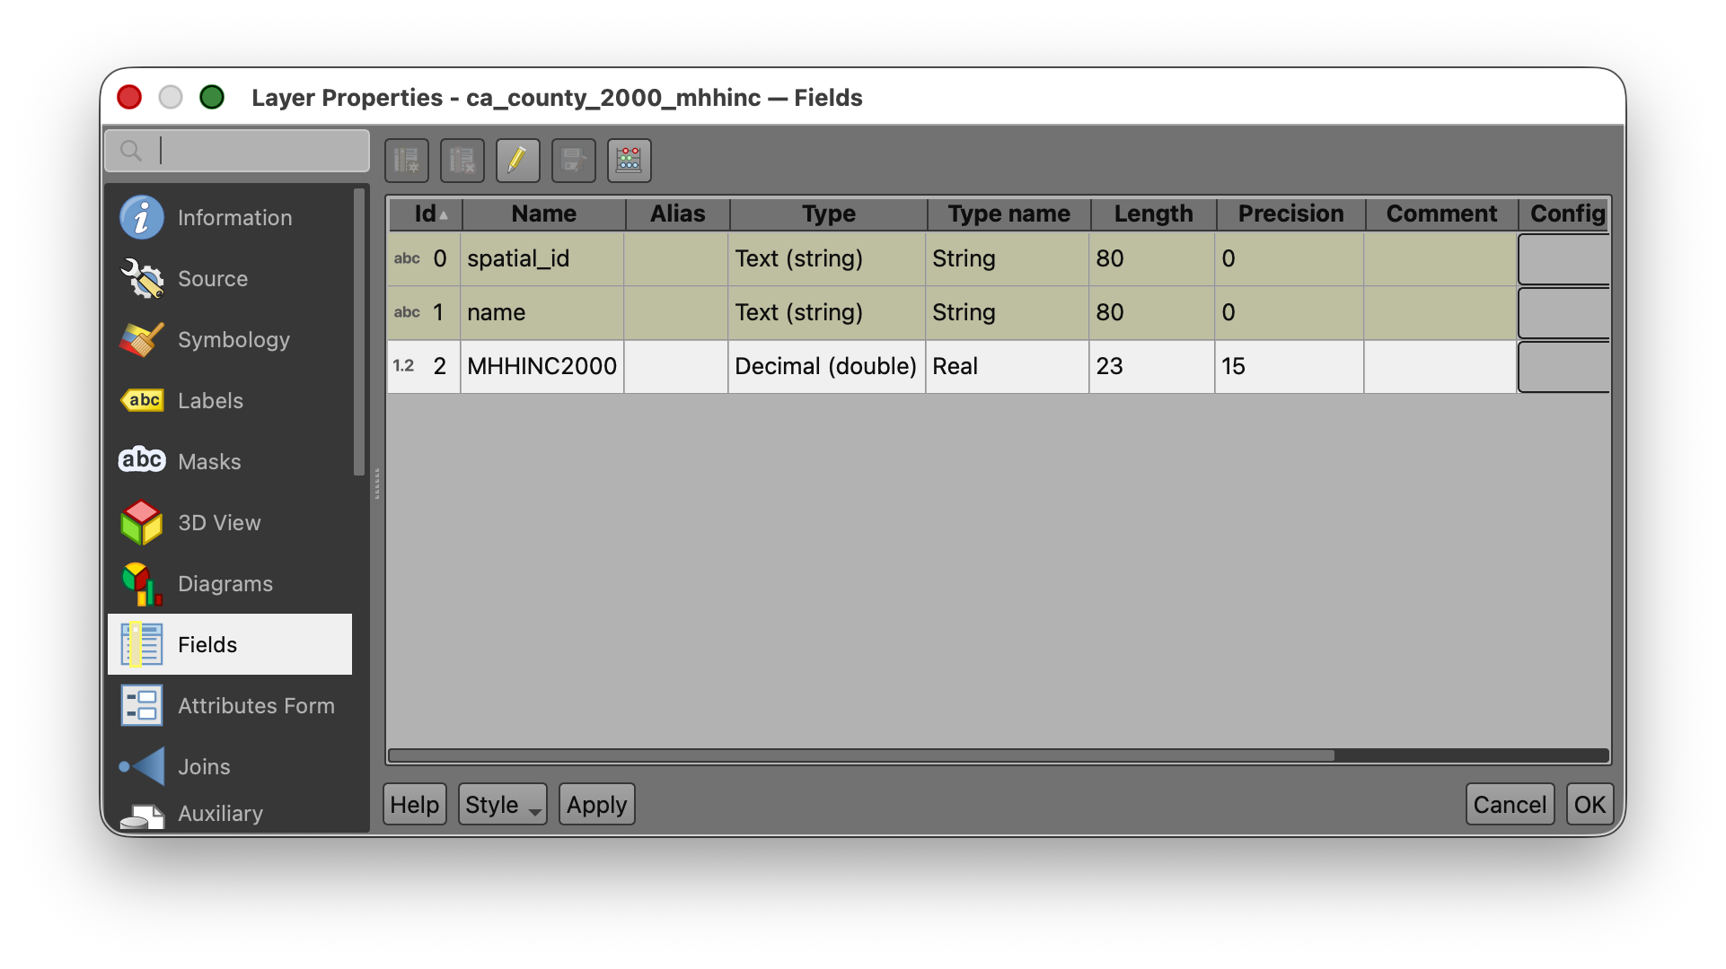The width and height of the screenshot is (1726, 969).
Task: Open the Style dropdown button
Action: [x=502, y=805]
